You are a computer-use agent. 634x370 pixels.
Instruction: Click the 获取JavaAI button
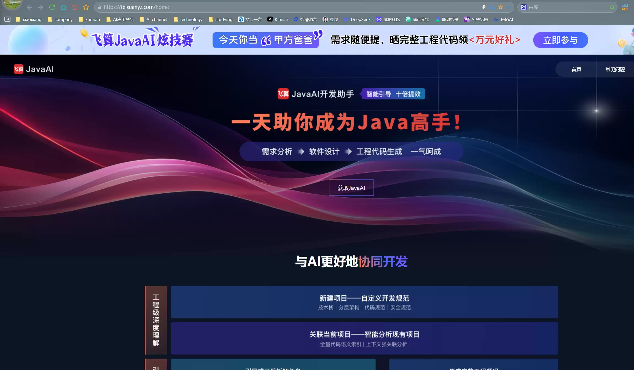point(351,188)
